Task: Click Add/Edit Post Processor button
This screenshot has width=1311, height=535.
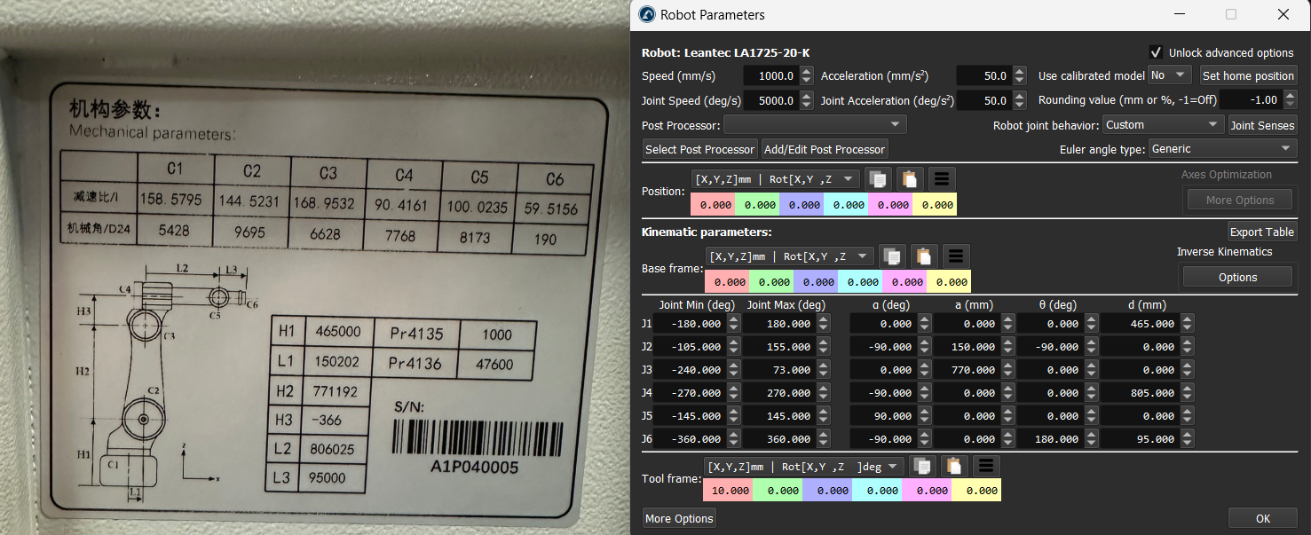Action: [825, 149]
